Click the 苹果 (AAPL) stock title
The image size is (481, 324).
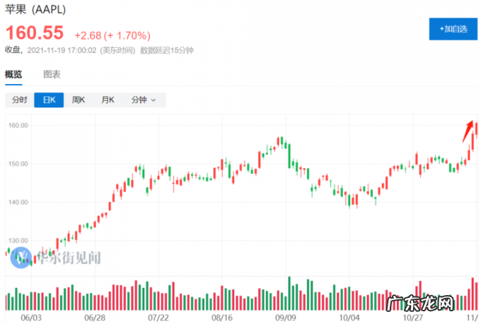click(x=36, y=10)
